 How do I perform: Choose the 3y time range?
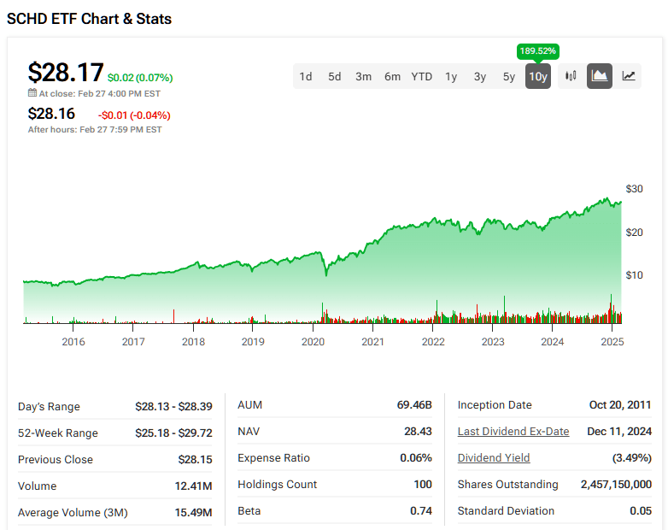coord(480,76)
